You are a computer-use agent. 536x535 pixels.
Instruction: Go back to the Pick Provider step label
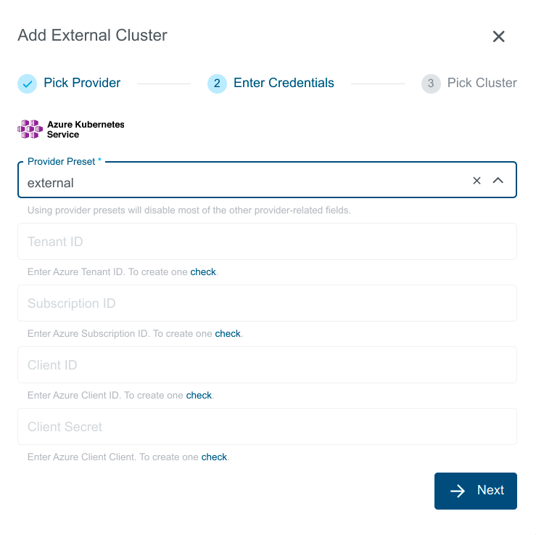pos(82,83)
